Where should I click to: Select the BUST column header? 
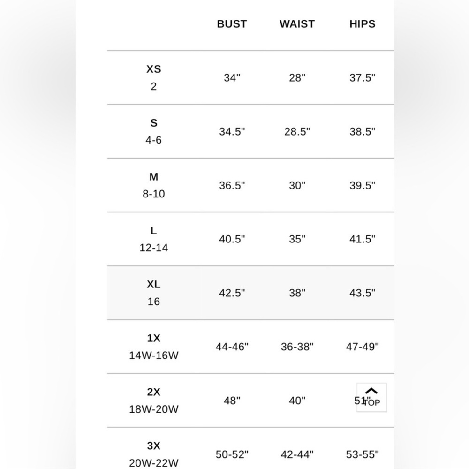point(232,24)
